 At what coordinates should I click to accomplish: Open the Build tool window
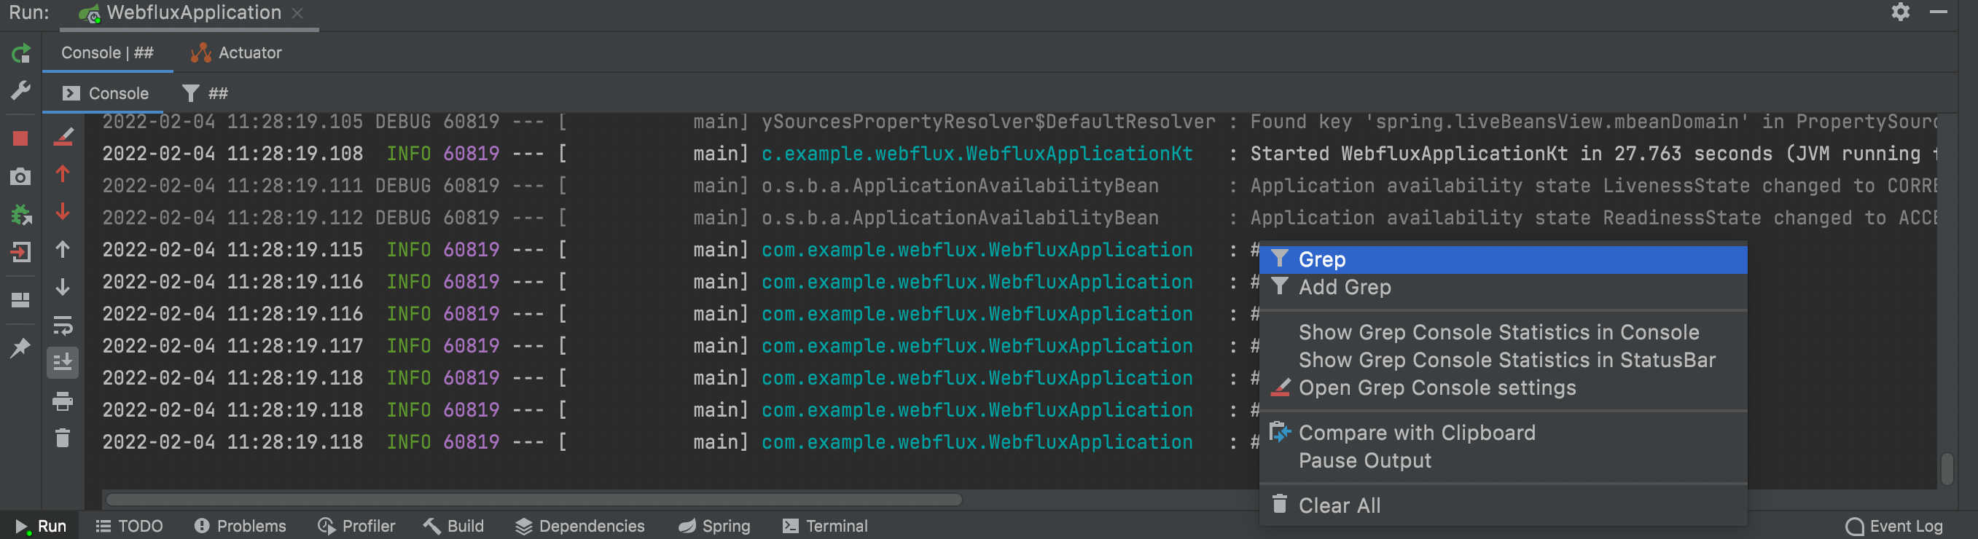coord(454,526)
